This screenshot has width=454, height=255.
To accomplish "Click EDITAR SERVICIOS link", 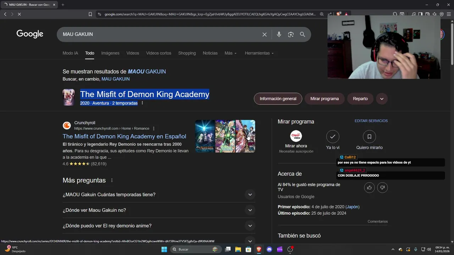I will (x=371, y=121).
